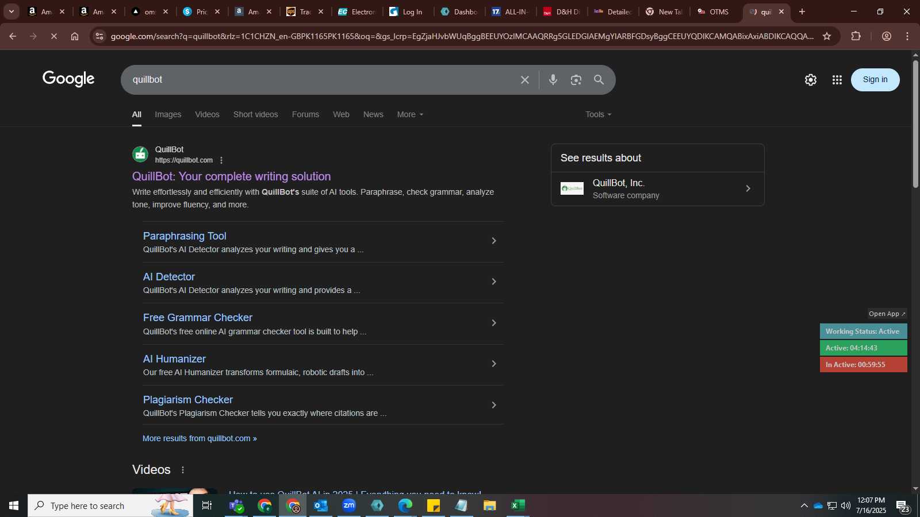Open the notification center icon

click(x=903, y=506)
